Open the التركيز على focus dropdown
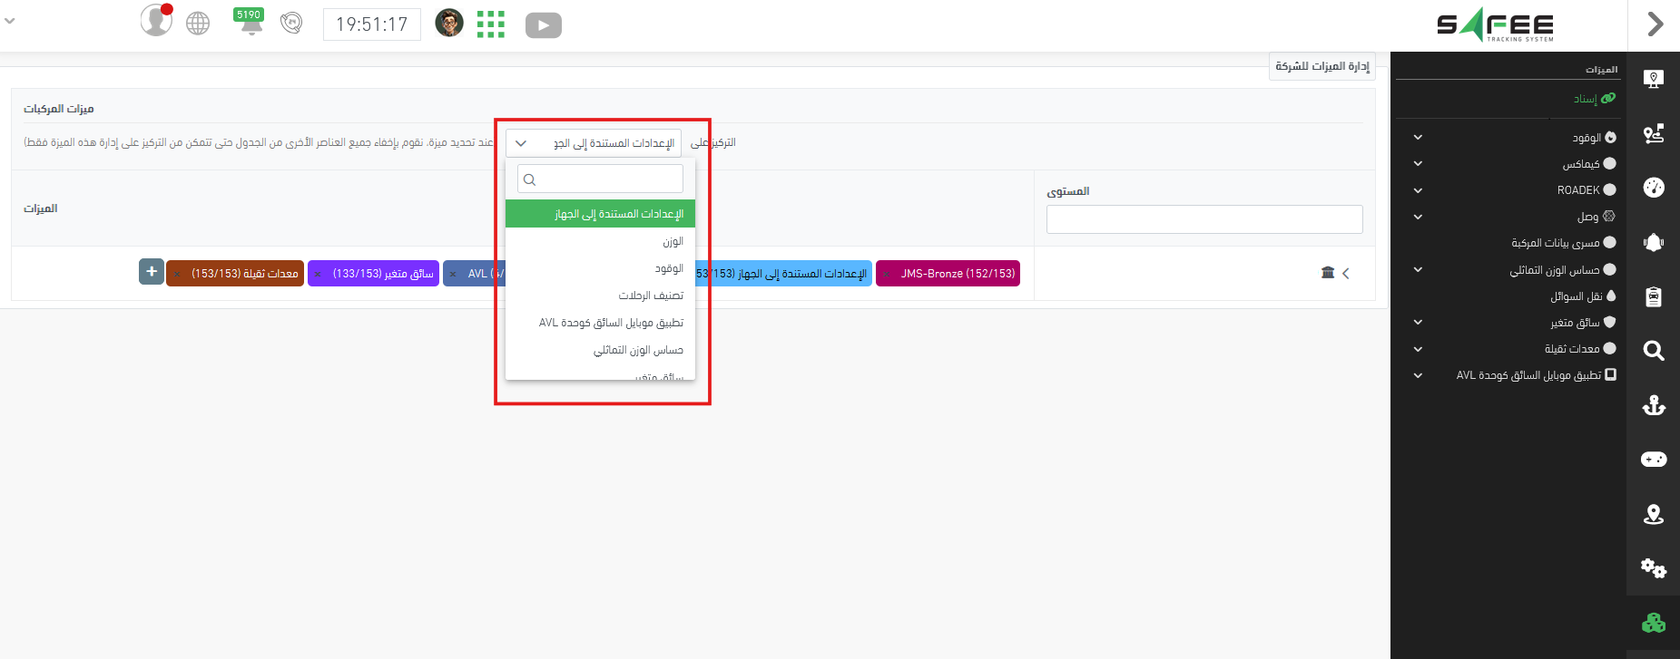This screenshot has width=1680, height=659. pos(594,143)
